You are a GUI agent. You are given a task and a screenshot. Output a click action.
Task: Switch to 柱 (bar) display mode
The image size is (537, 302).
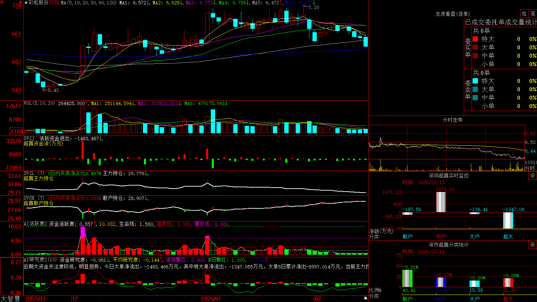click(x=524, y=13)
